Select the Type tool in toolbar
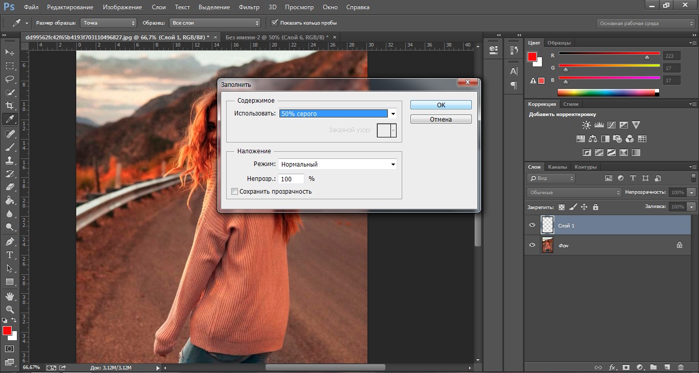Image resolution: width=699 pixels, height=373 pixels. (10, 255)
